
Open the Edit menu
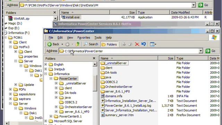(x=60, y=37)
